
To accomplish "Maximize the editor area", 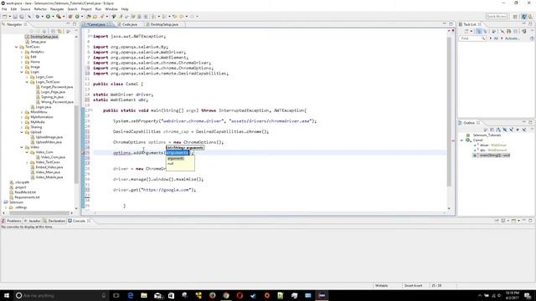I will (x=451, y=24).
